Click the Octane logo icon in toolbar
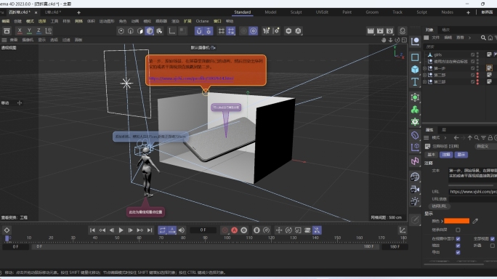This screenshot has width=497, height=279. (403, 31)
